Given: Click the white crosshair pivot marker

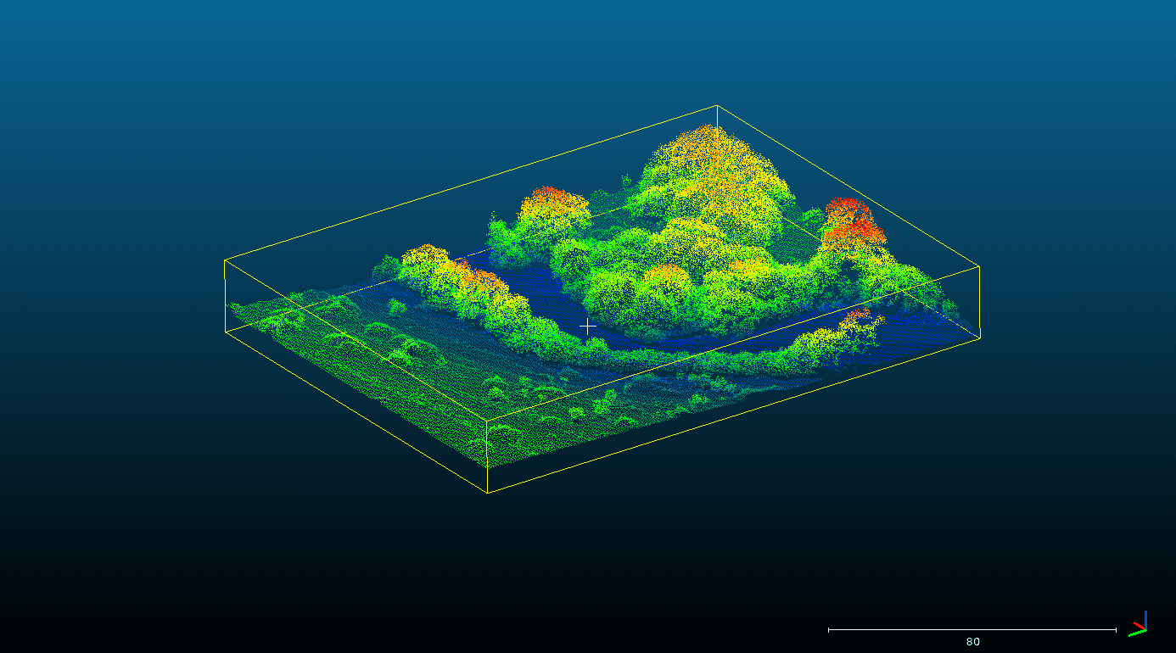Looking at the screenshot, I should (x=587, y=326).
